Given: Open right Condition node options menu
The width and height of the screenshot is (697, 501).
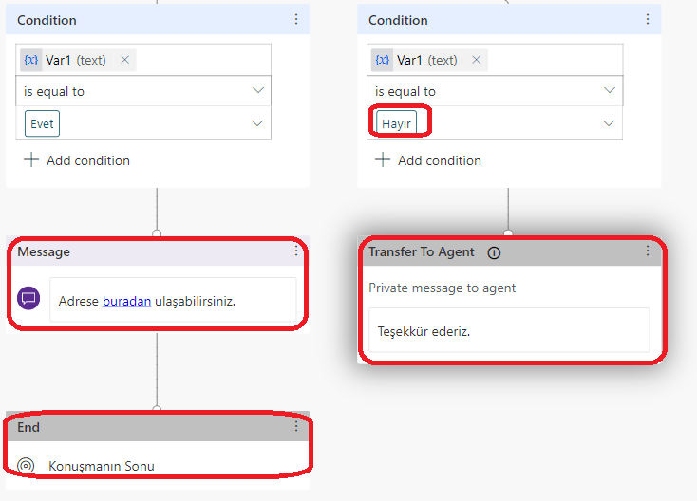Looking at the screenshot, I should (648, 20).
